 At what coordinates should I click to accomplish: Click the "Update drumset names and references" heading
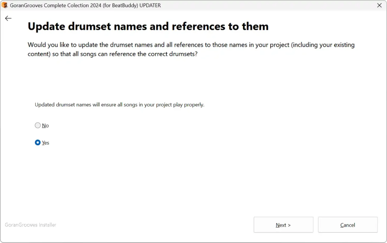[148, 26]
